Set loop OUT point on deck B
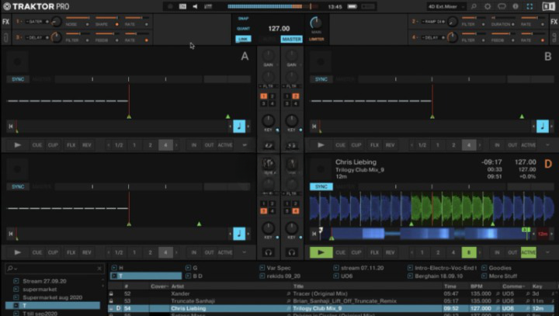The image size is (559, 316). click(x=512, y=145)
